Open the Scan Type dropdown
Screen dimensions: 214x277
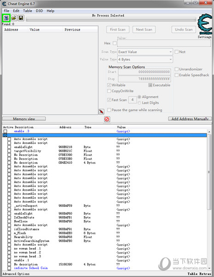[145, 52]
